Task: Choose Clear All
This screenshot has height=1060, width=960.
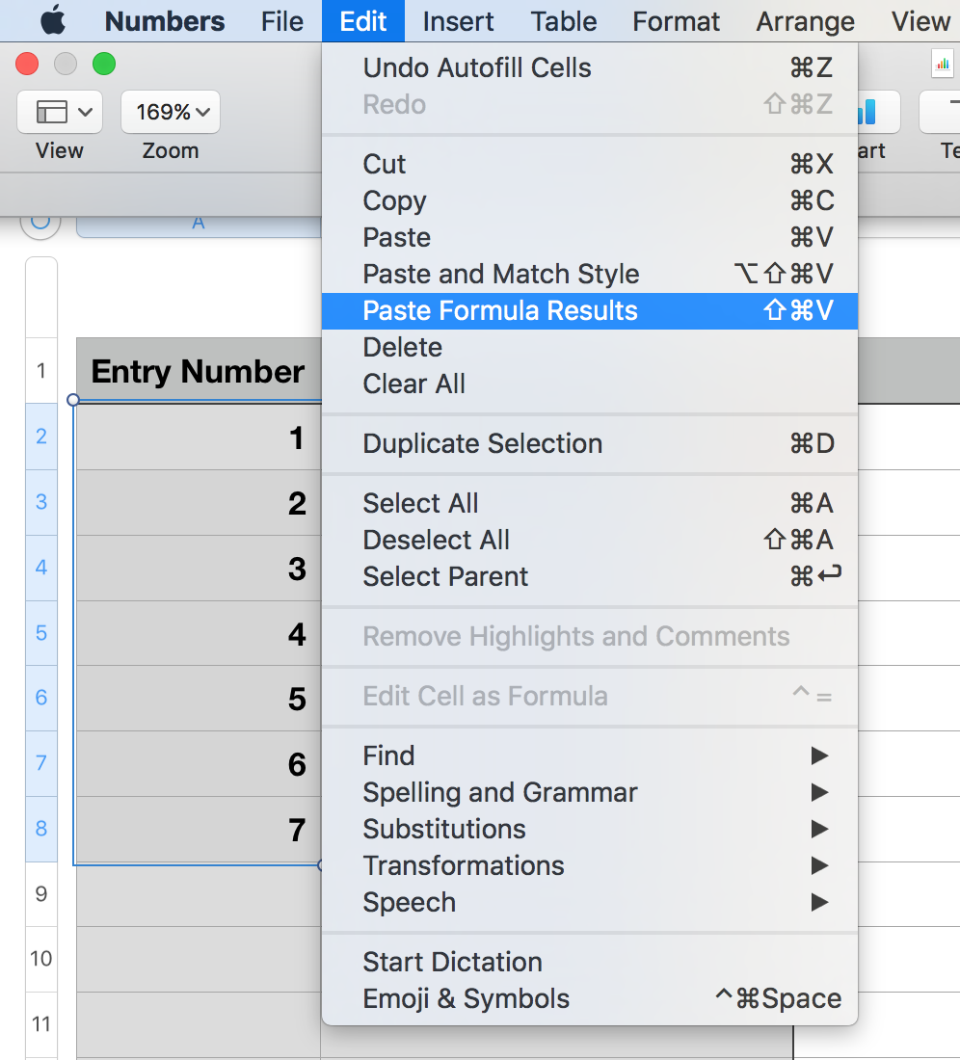Action: pyautogui.click(x=590, y=384)
